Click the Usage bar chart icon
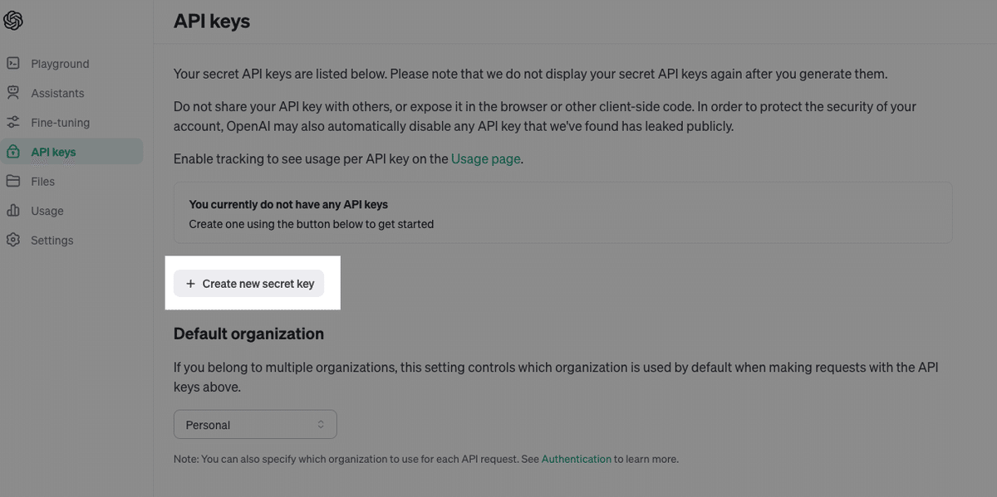997x497 pixels. 13,211
